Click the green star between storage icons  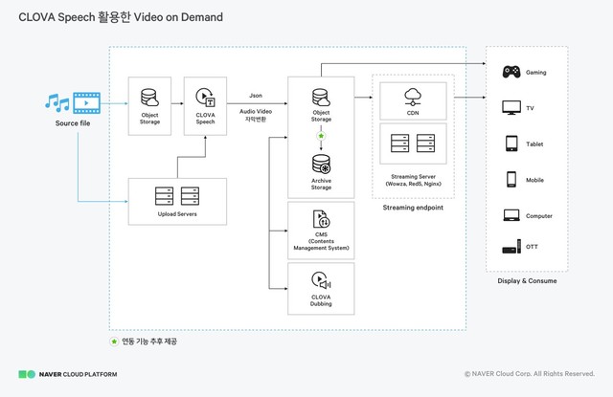[322, 135]
